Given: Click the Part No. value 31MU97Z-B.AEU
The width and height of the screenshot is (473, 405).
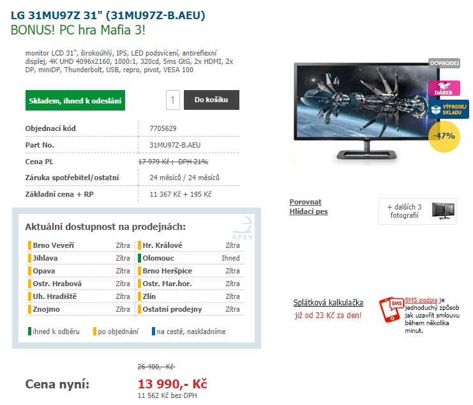Looking at the screenshot, I should point(175,145).
